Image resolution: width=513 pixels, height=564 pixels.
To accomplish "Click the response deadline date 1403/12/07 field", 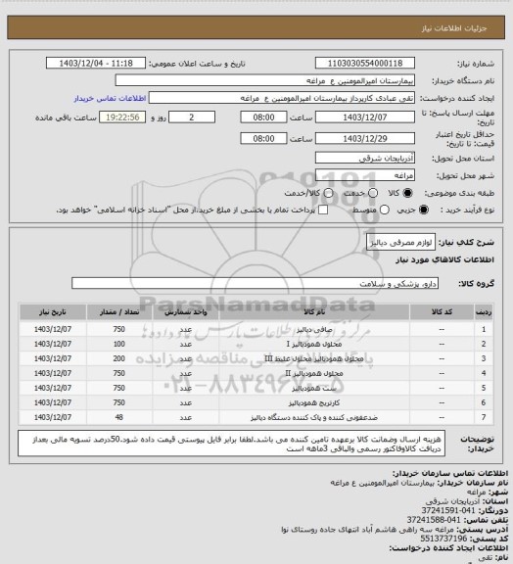I will coord(365,117).
